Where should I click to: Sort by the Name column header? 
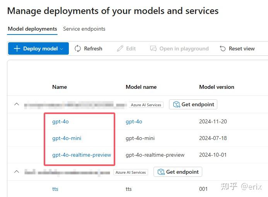tap(60, 87)
